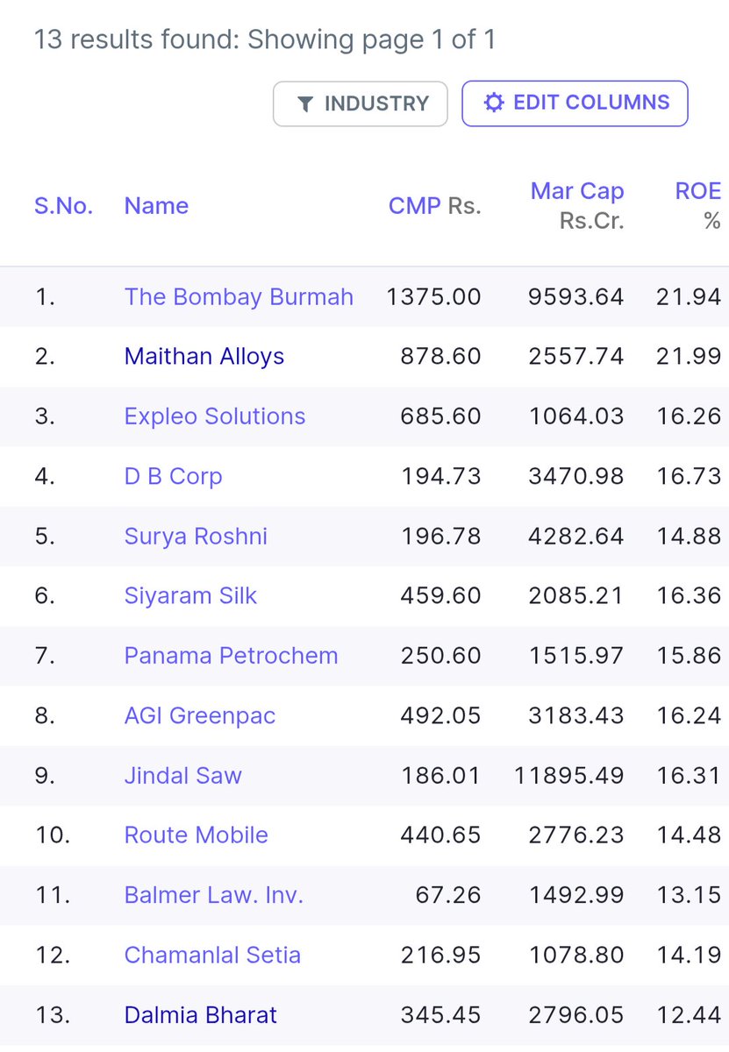Screen dimensions: 729x1052
Task: Open Maithan Alloys company link
Action: (204, 357)
